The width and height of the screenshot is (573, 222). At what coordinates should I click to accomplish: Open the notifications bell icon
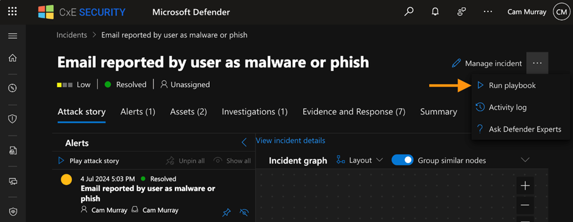pyautogui.click(x=435, y=12)
